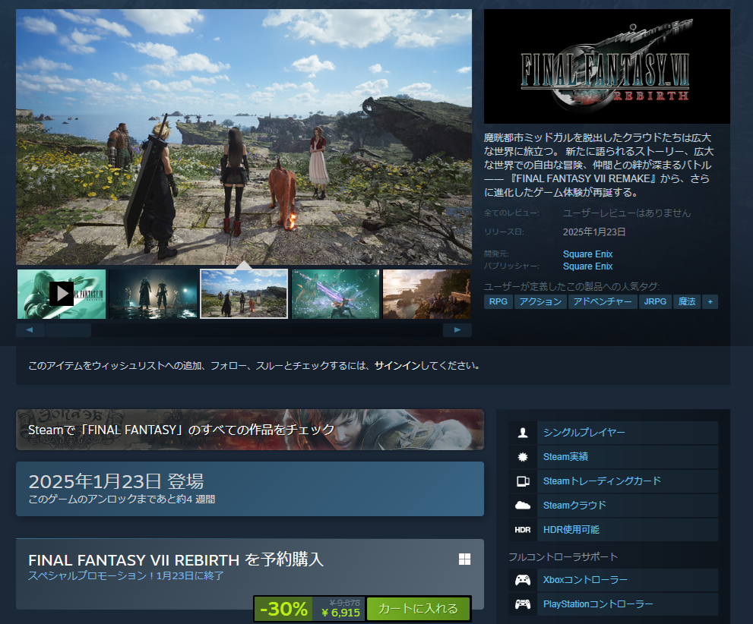
Task: Open the Steam実績 link
Action: tap(565, 457)
